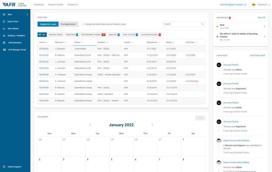This screenshot has width=272, height=172.
Task: Click the AFR Loan Center logo
Action: (x=14, y=4)
